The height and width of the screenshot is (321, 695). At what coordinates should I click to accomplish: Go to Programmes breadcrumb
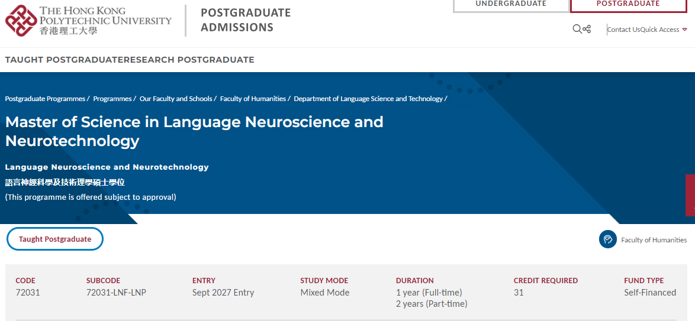click(x=112, y=99)
